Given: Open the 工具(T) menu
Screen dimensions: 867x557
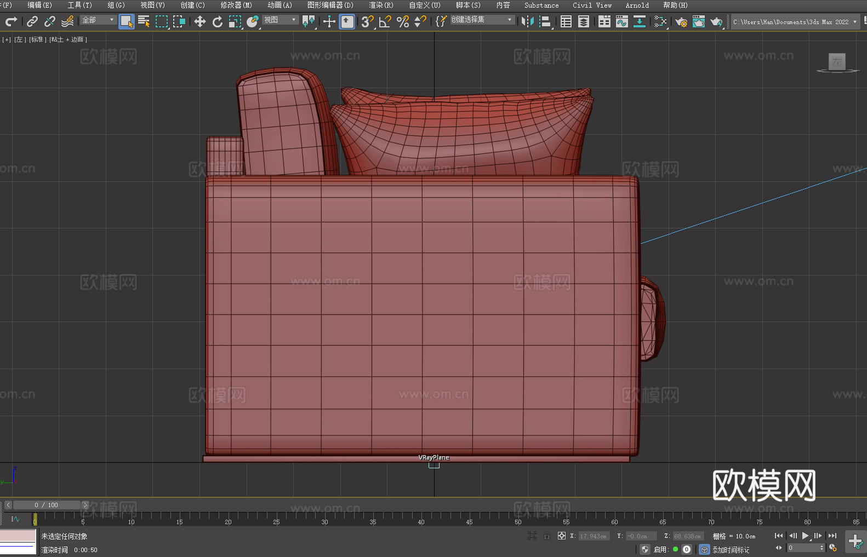Looking at the screenshot, I should pyautogui.click(x=79, y=5).
